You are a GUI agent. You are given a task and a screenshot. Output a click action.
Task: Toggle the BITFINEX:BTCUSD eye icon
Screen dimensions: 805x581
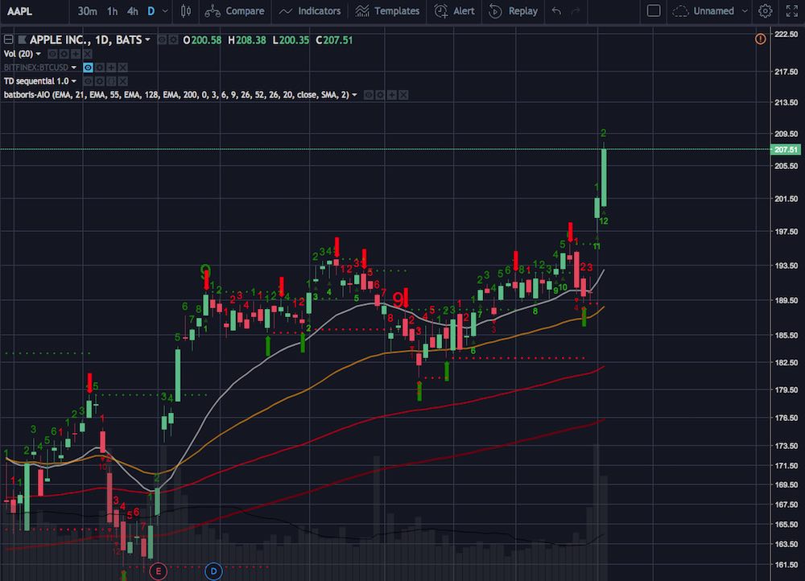88,68
